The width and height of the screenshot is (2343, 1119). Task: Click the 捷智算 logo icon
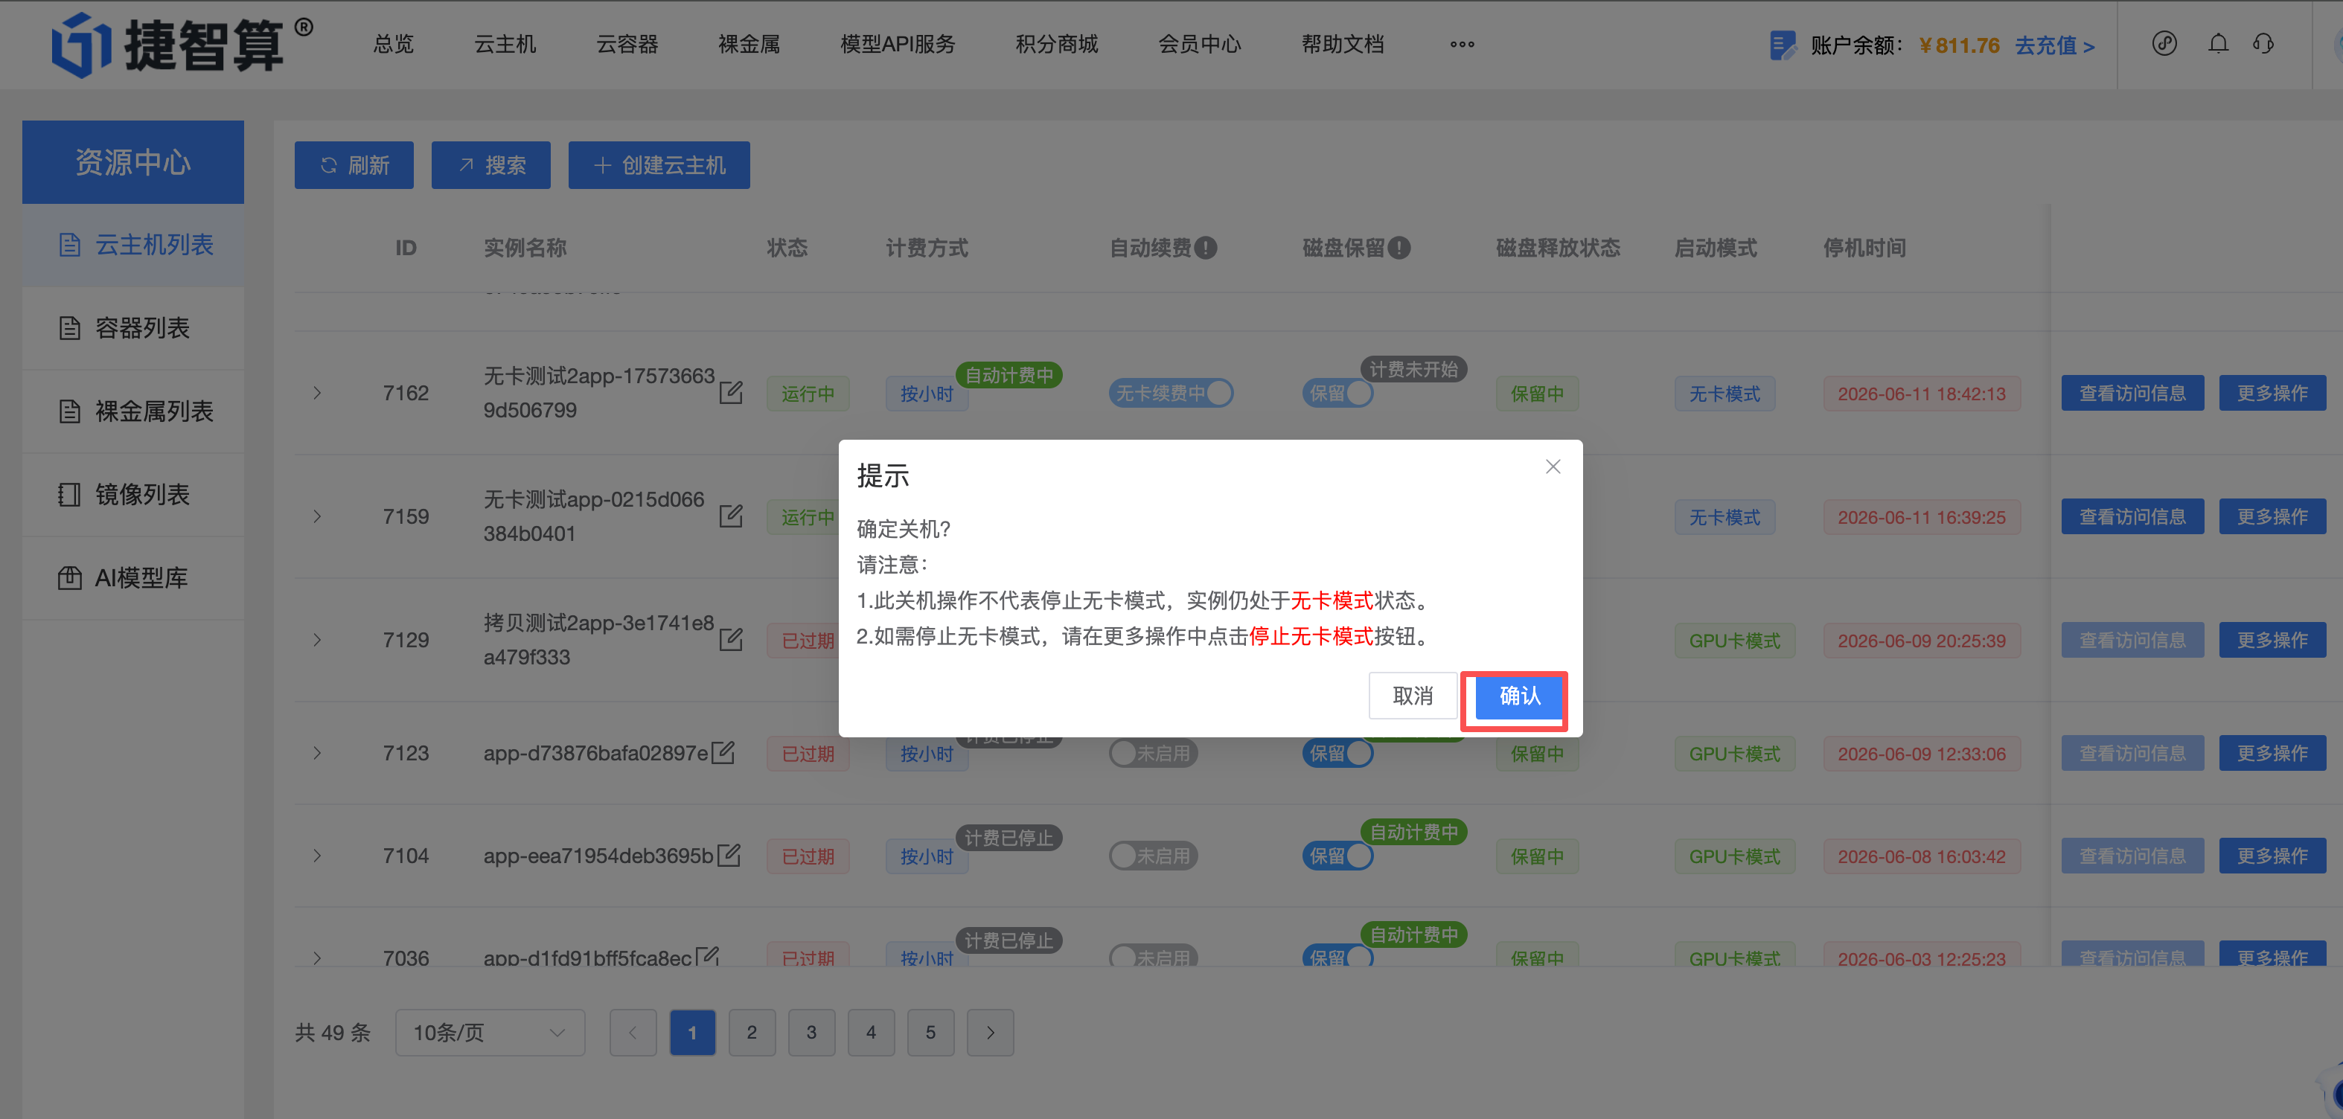click(x=80, y=44)
